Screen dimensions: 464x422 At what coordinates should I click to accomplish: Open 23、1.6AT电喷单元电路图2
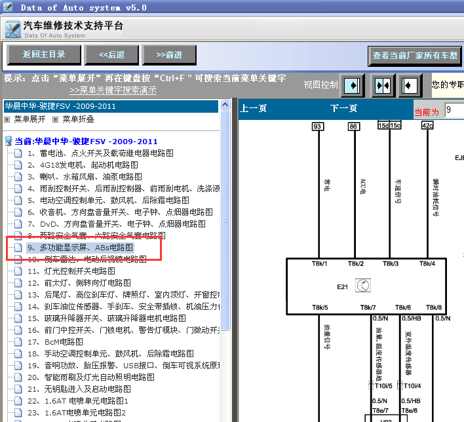point(77,413)
